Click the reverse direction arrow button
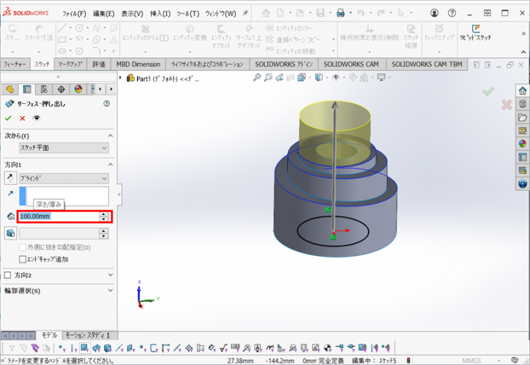 (10, 178)
